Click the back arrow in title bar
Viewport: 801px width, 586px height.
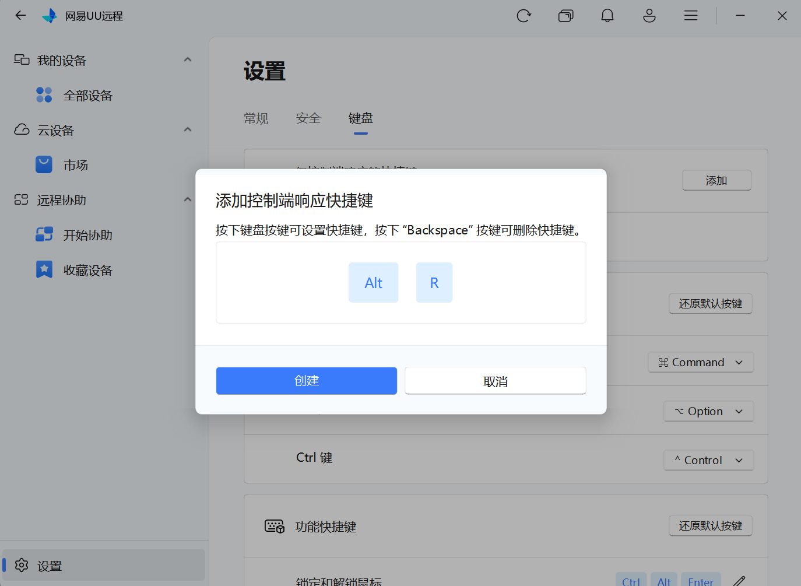coord(21,16)
